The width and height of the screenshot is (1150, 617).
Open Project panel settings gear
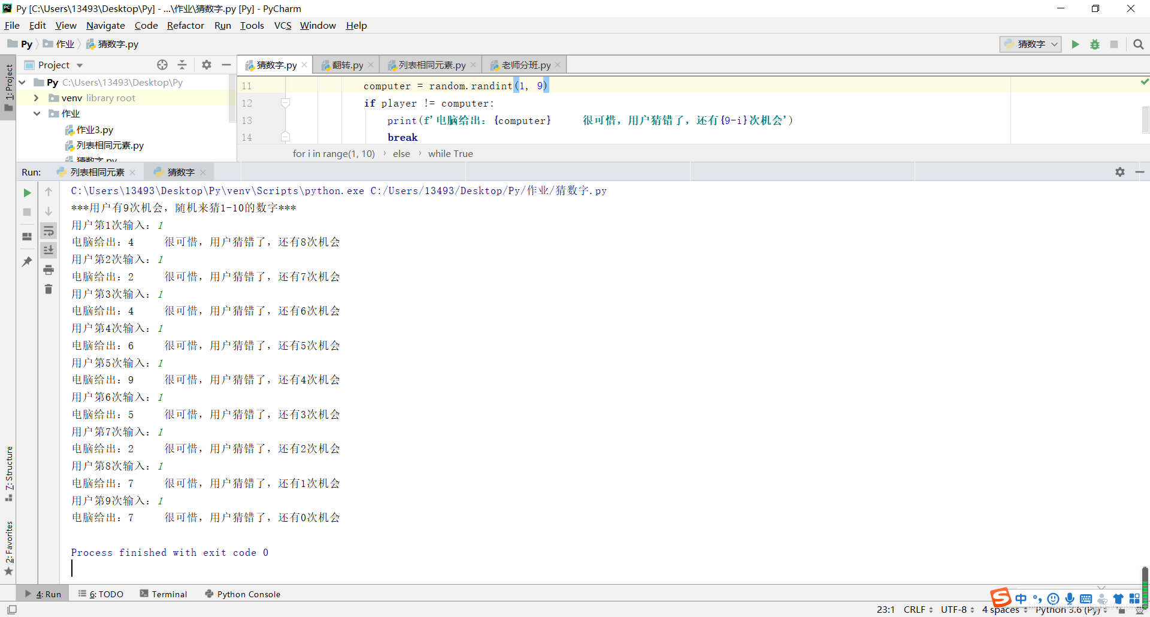[207, 65]
